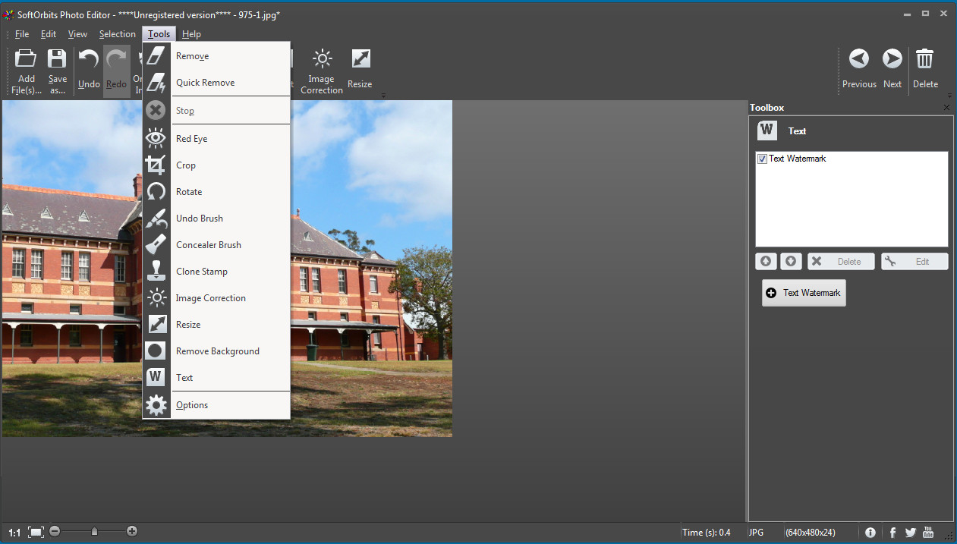957x544 pixels.
Task: Choose Options from the Tools menu
Action: click(192, 404)
